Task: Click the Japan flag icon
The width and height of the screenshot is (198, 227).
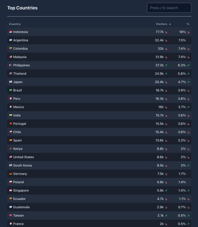Action: (x=11, y=82)
